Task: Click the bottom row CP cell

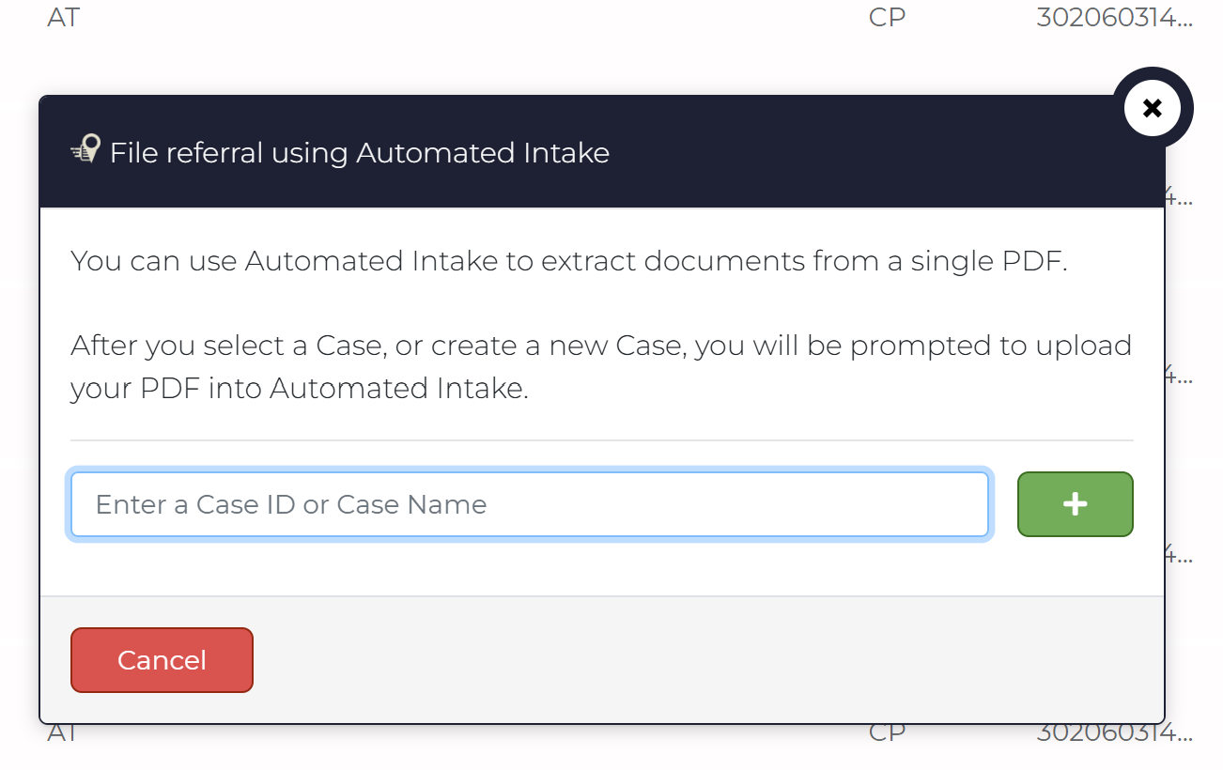Action: [x=888, y=732]
